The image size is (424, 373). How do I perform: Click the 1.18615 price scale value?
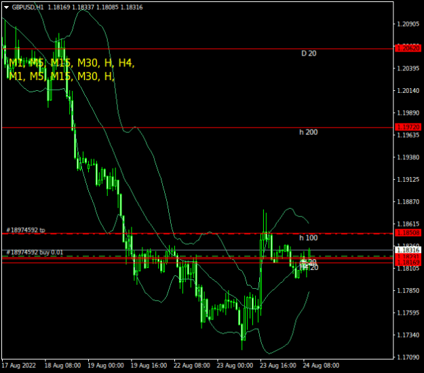coord(408,224)
